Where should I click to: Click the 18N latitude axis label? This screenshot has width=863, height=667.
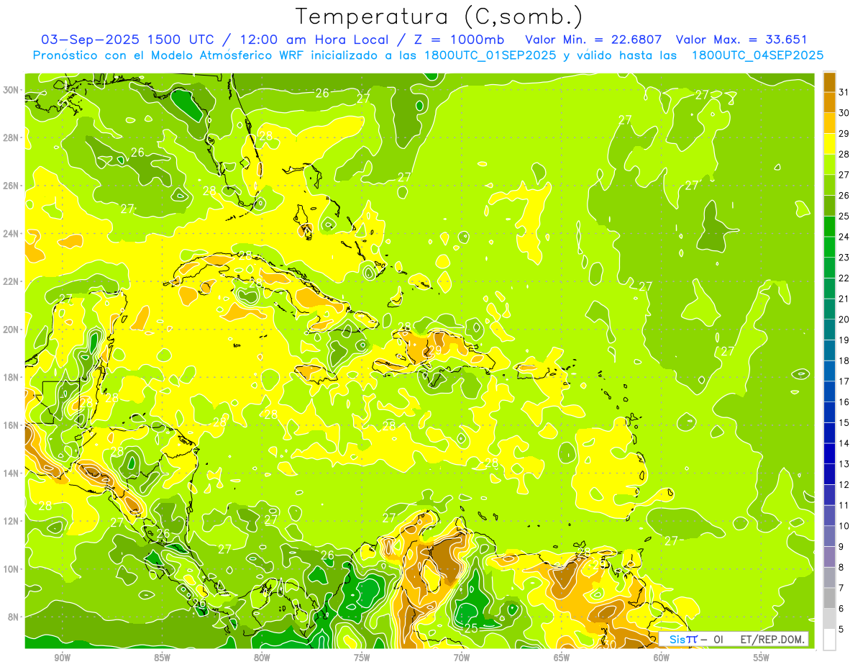(12, 377)
